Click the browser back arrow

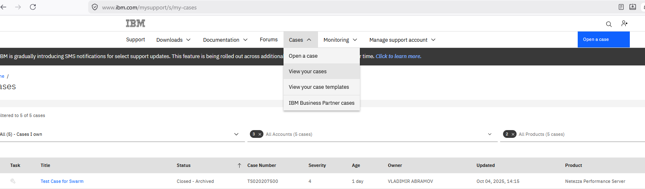[3, 7]
